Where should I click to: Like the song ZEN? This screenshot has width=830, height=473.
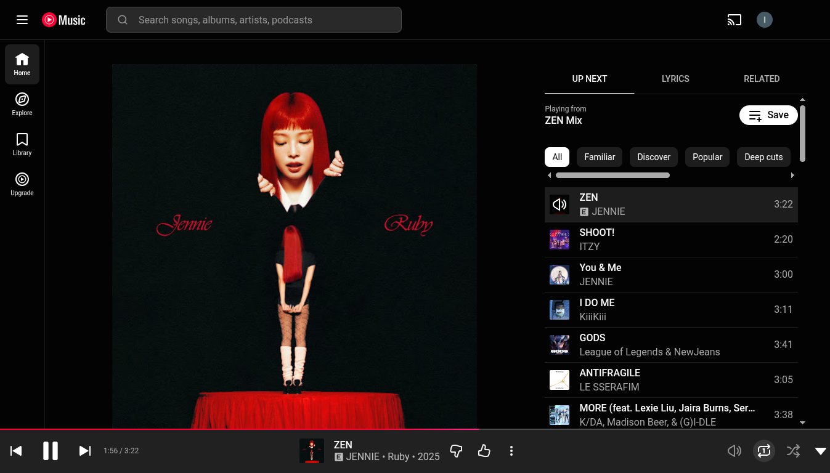click(x=484, y=451)
